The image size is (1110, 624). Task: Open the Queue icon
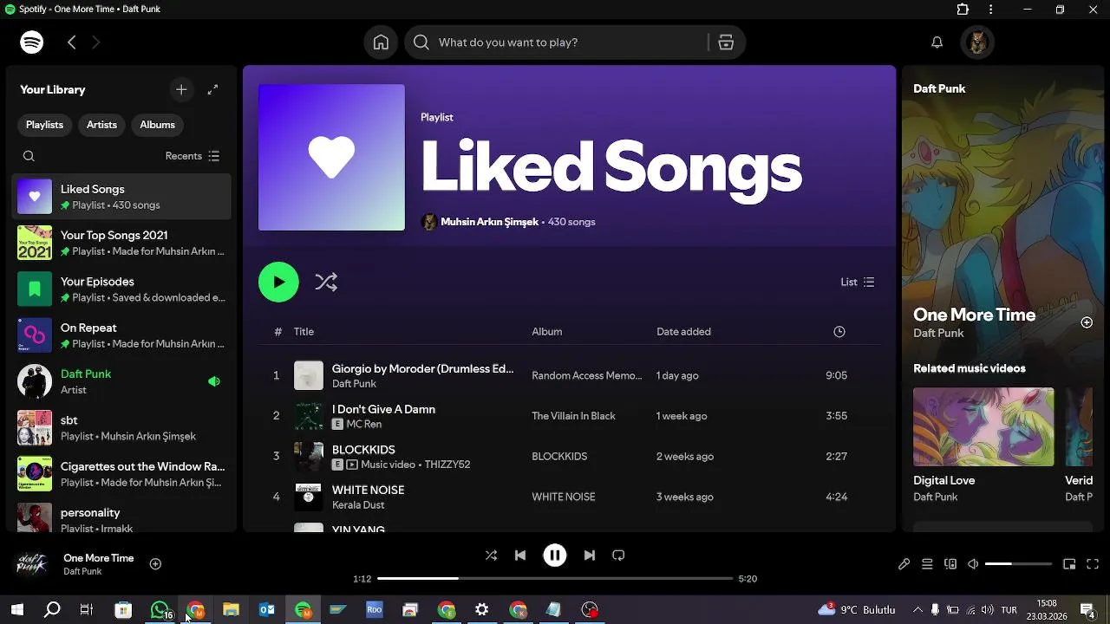[x=927, y=564]
